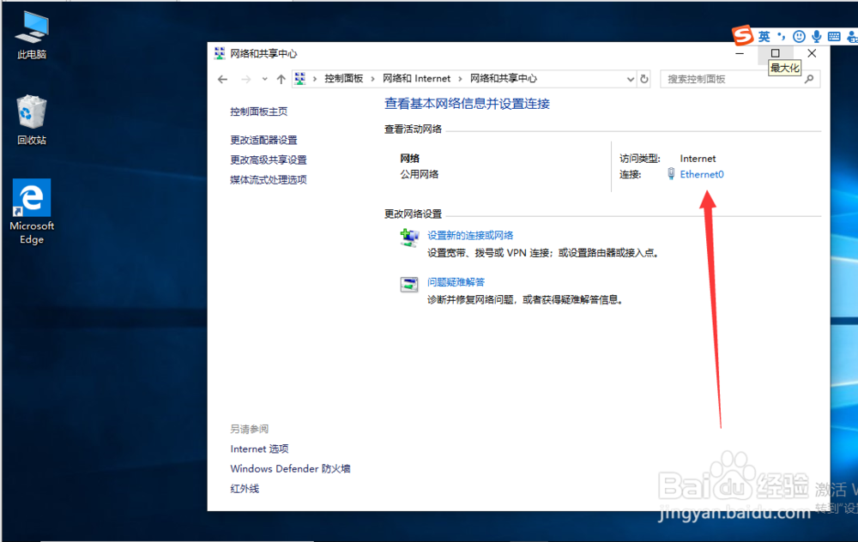Expand address bar history dropdown
Screen dimensions: 858x542
pyautogui.click(x=631, y=79)
